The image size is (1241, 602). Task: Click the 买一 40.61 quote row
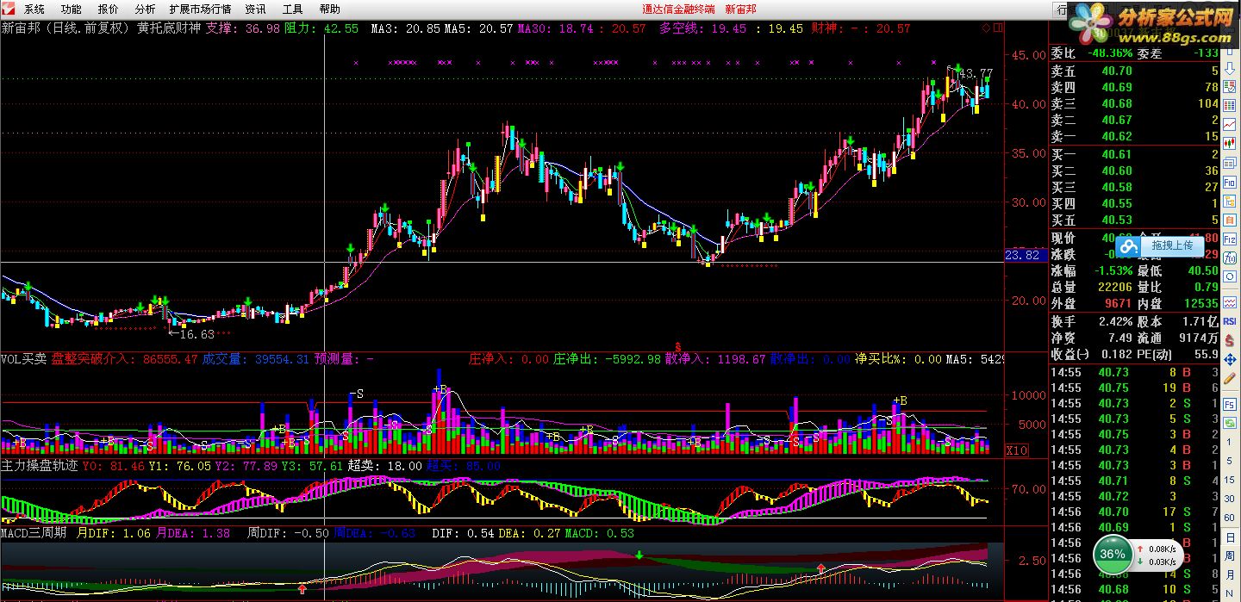1135,154
